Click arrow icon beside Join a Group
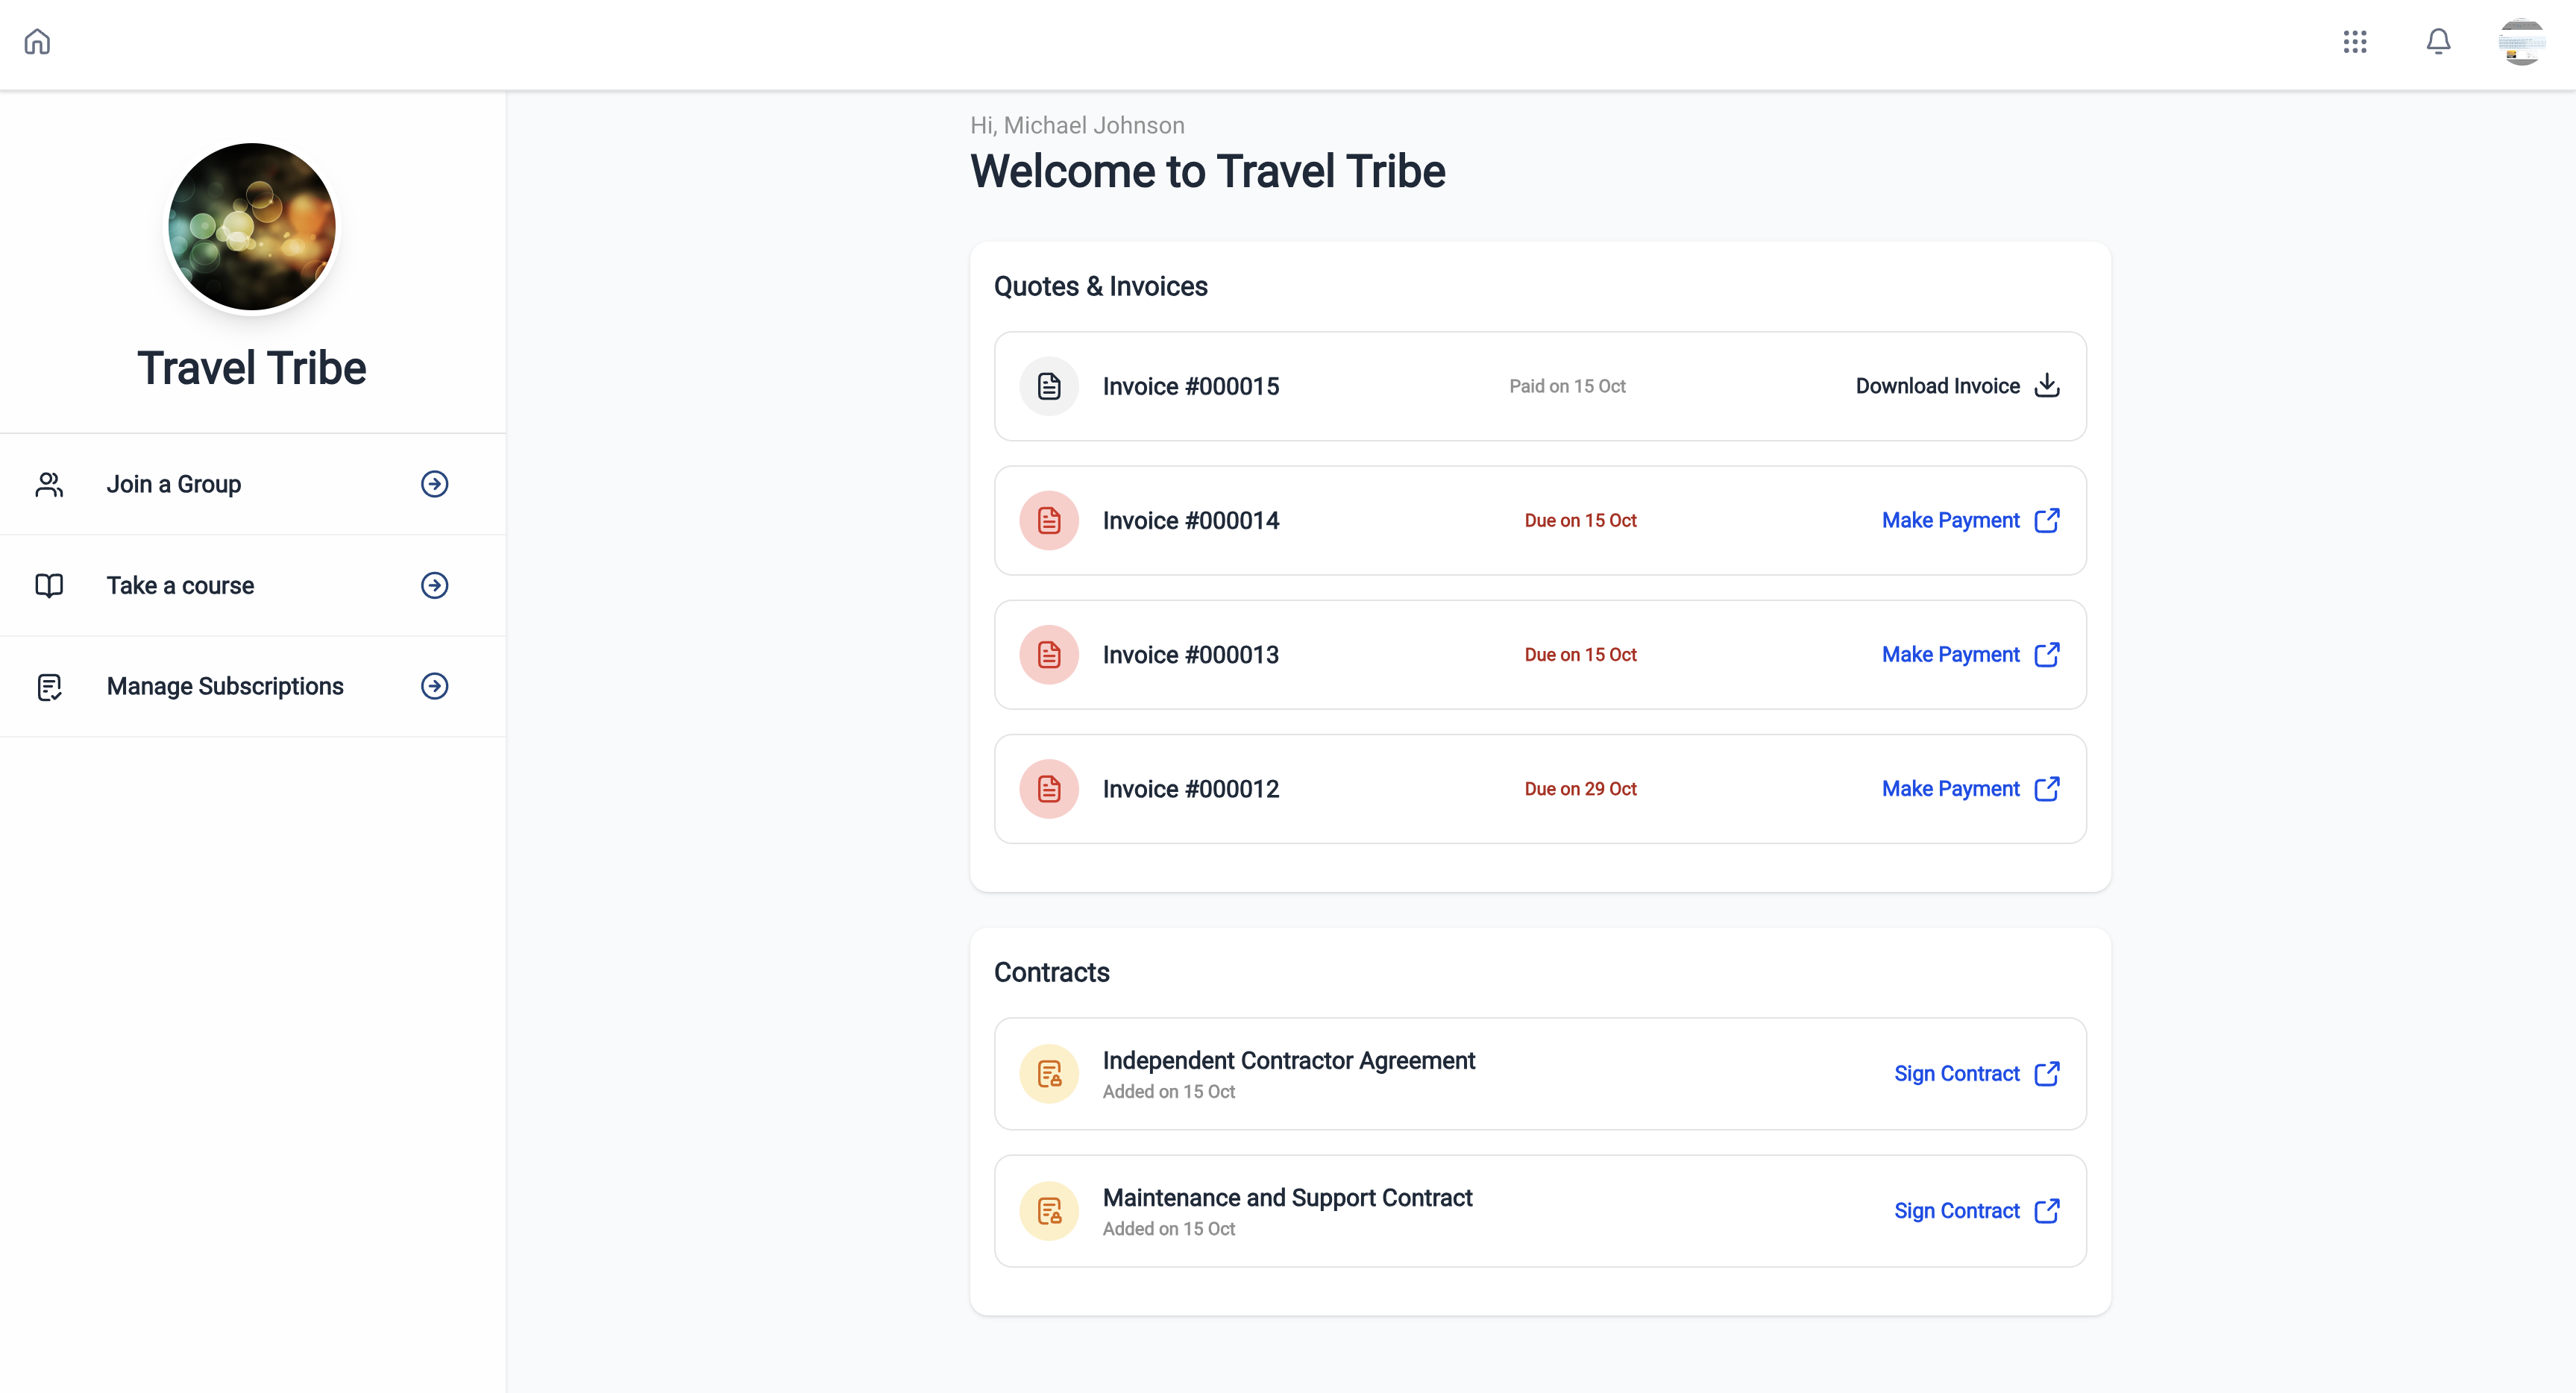 tap(434, 484)
